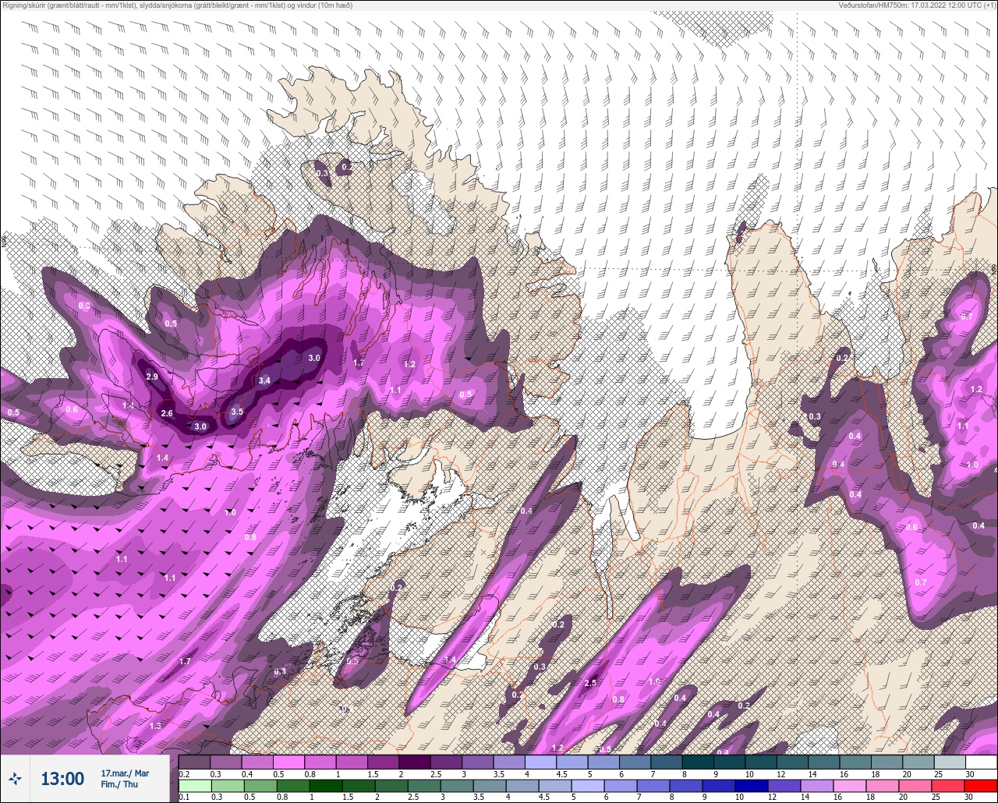The height and width of the screenshot is (803, 998).
Task: Select the pale green lower-row swatch for 0.1
Action: (194, 785)
